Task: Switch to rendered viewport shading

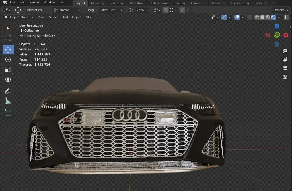Action: pyautogui.click(x=273, y=17)
